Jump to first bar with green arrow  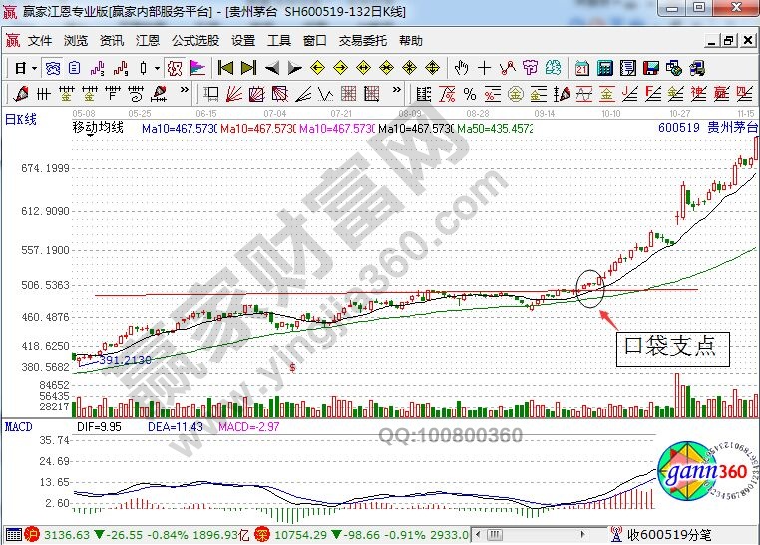(x=226, y=68)
